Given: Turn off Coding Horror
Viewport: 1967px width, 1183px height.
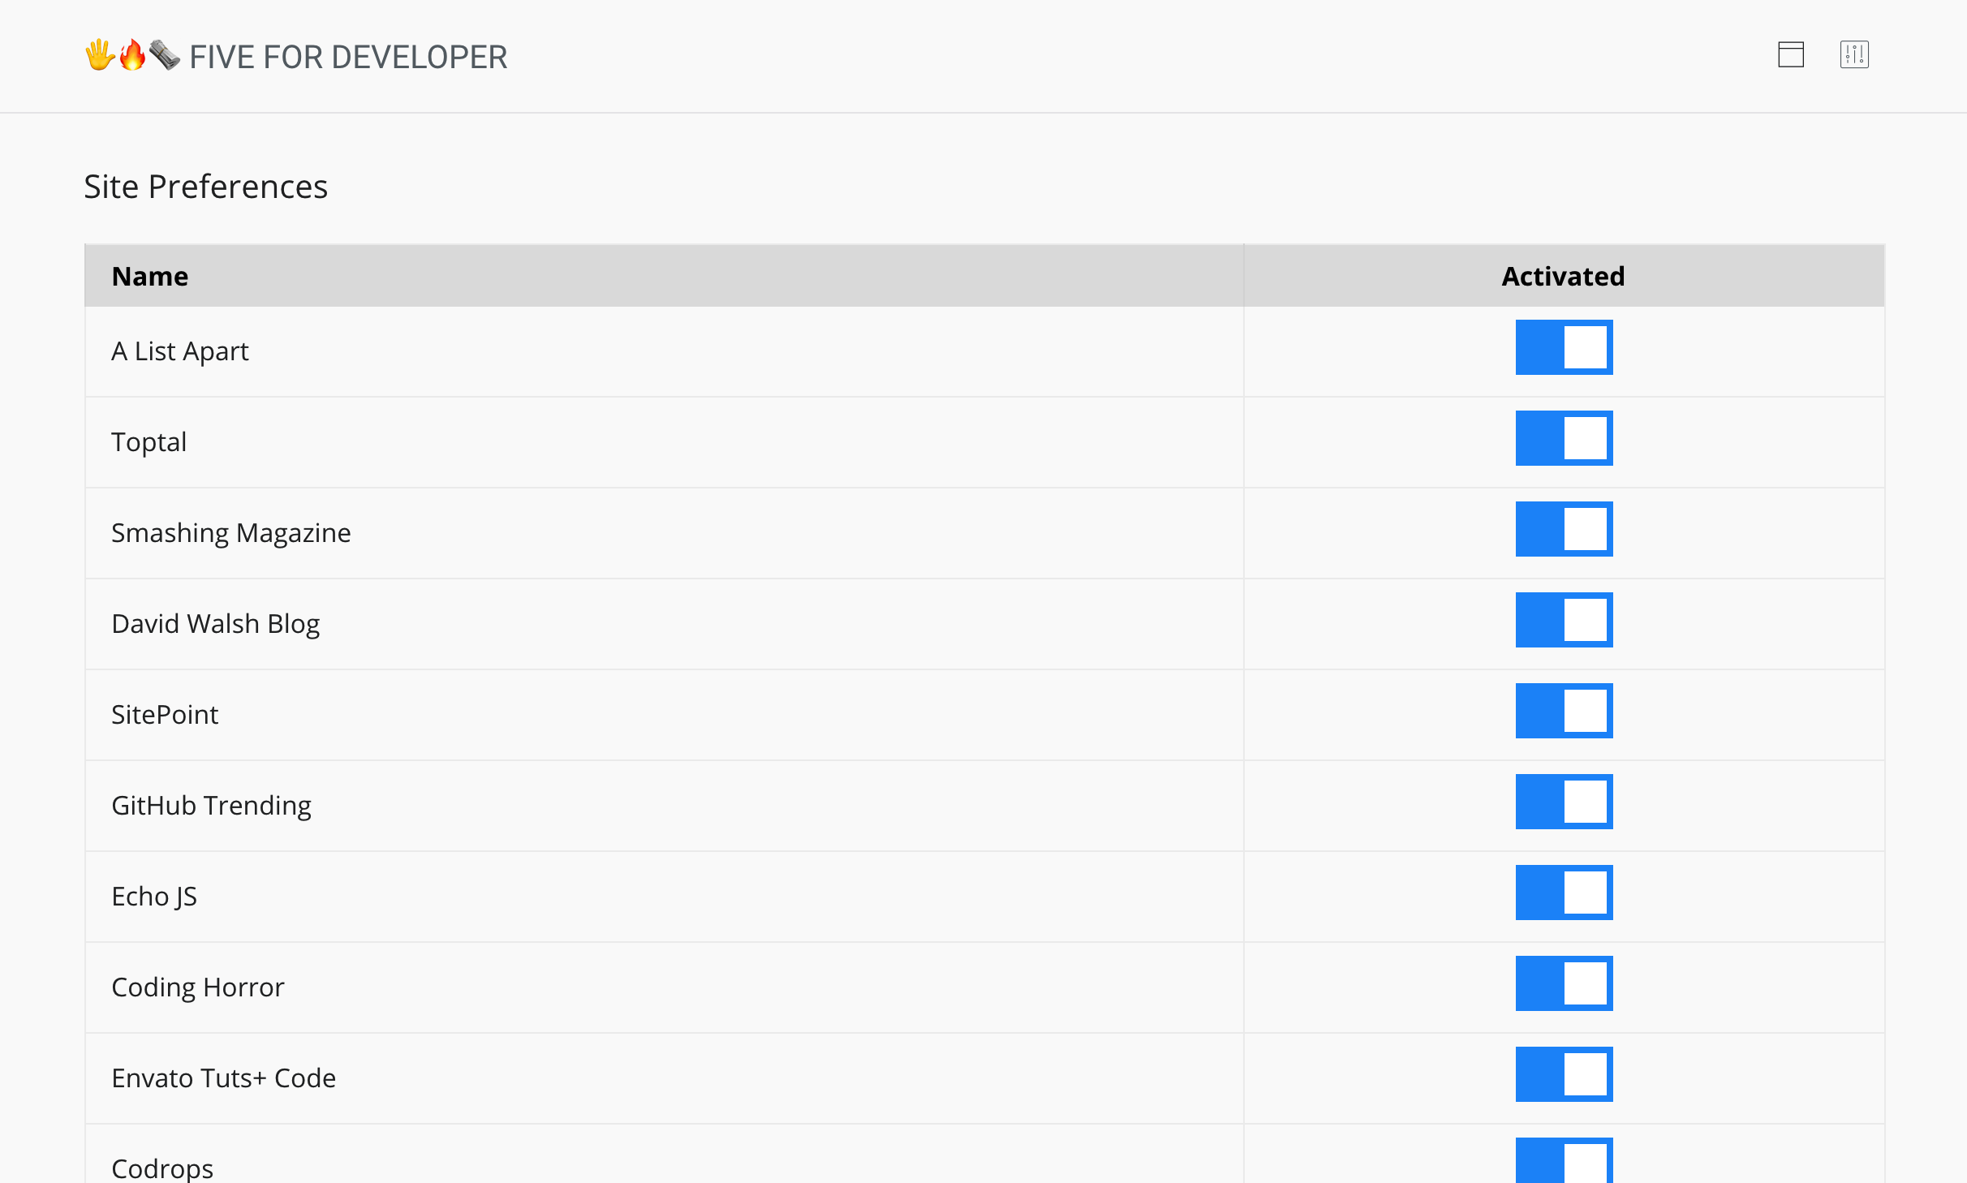Looking at the screenshot, I should point(1563,983).
